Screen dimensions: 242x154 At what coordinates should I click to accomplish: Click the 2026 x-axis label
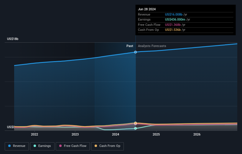tap(197, 134)
